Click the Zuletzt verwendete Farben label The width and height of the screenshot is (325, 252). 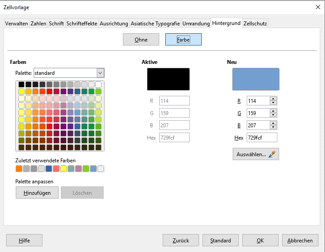click(45, 161)
